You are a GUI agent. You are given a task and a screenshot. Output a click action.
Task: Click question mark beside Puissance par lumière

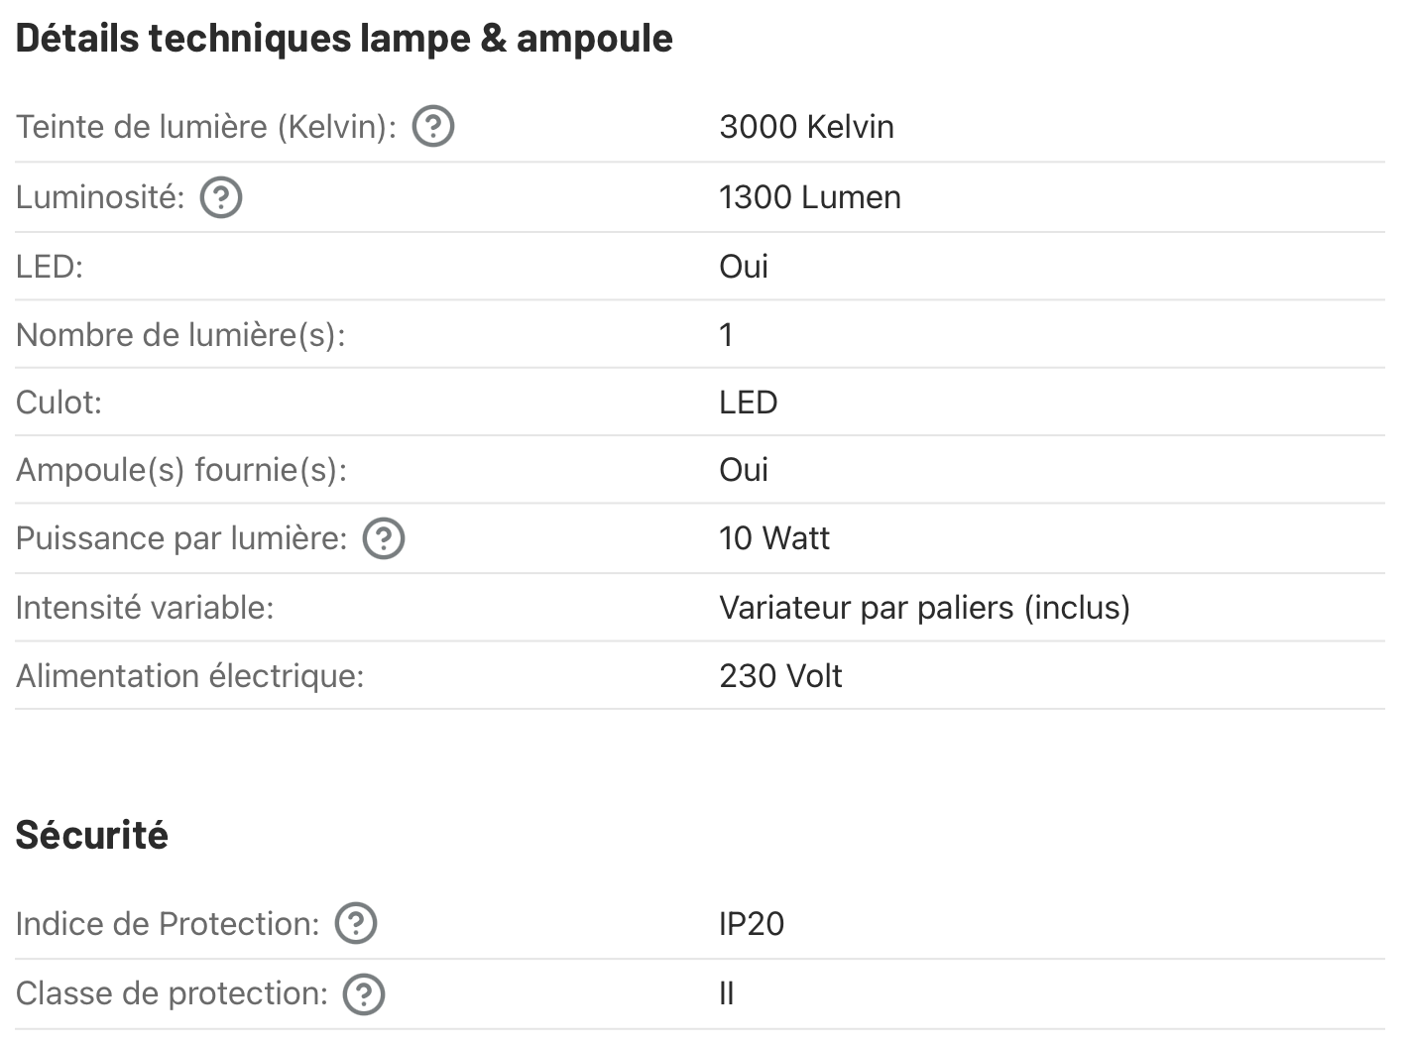(x=384, y=538)
